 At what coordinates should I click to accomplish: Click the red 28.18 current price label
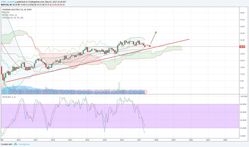(x=242, y=47)
